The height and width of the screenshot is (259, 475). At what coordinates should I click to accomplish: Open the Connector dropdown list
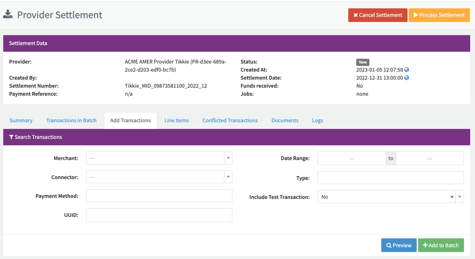coord(228,177)
